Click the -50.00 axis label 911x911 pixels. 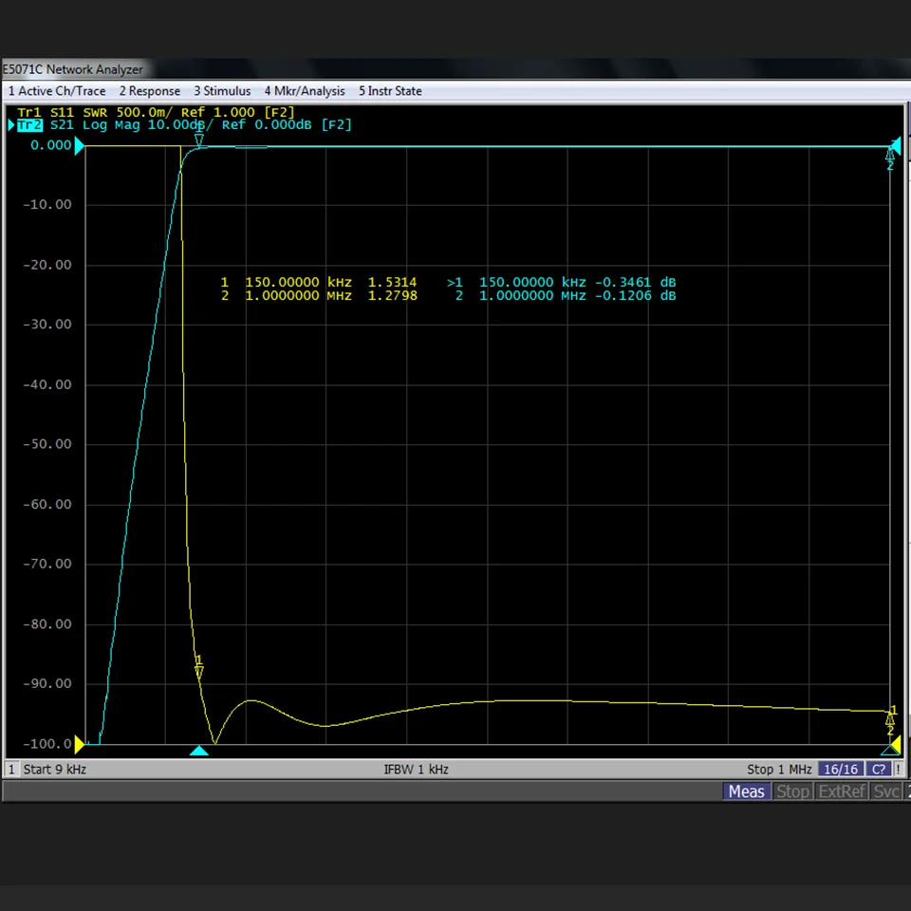pos(47,444)
